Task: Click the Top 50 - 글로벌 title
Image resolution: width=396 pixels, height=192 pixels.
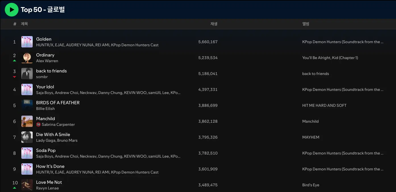Action: click(x=43, y=10)
